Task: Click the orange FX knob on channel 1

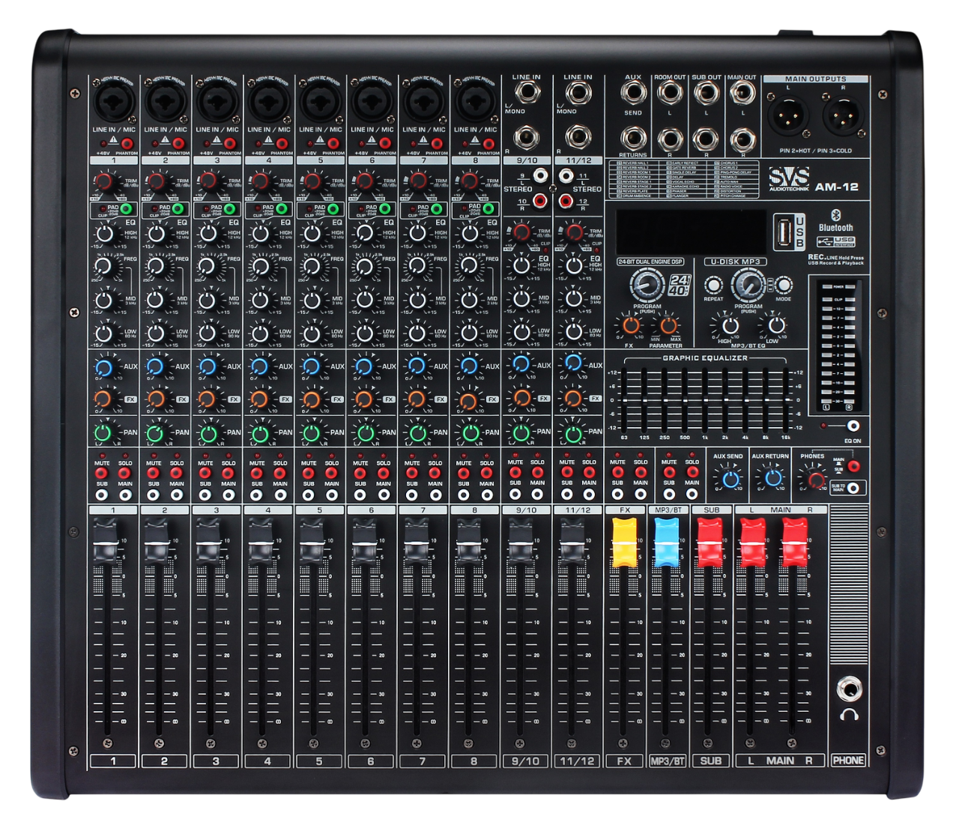Action: (x=104, y=399)
